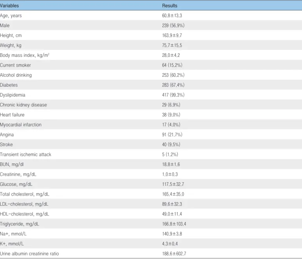302x259 pixels.
Task: Select the value '91 (21.7%)'
Action: pyautogui.click(x=172, y=135)
